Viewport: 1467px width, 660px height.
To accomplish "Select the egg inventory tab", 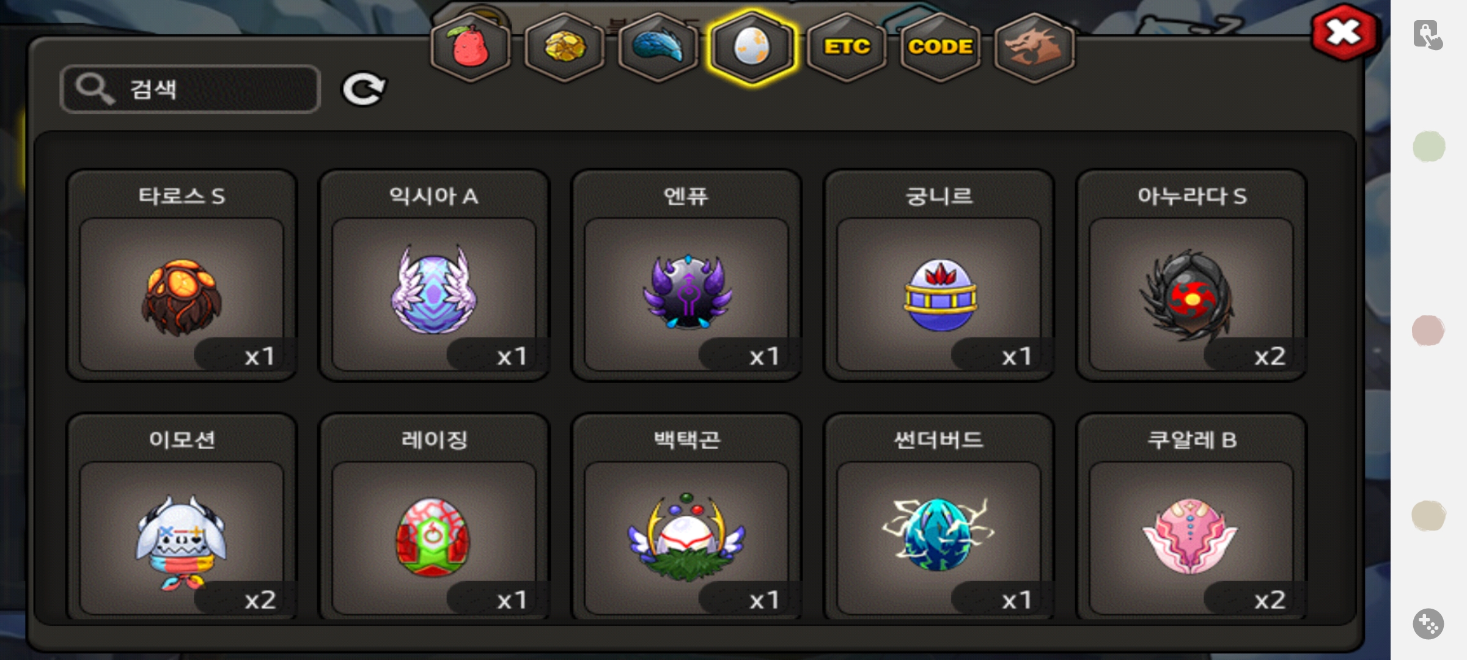I will coord(752,47).
